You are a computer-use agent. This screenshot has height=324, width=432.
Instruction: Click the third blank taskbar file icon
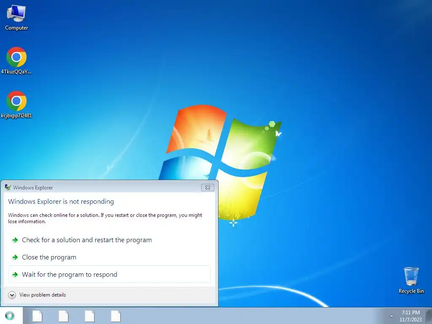point(89,316)
